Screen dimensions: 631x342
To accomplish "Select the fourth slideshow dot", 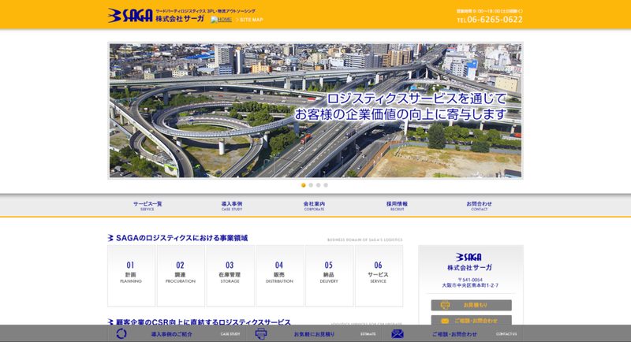I will (x=326, y=185).
